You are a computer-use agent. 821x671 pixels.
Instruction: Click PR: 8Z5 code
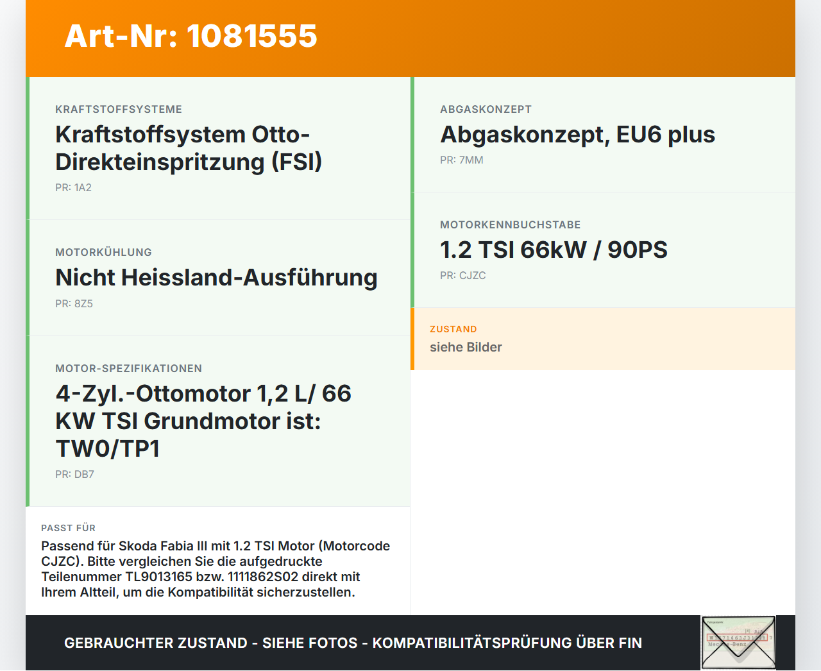click(x=74, y=304)
